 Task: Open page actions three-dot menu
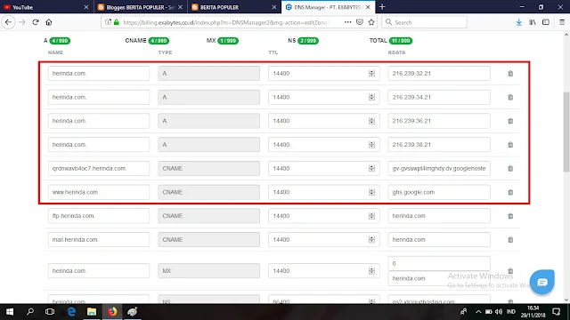pos(348,22)
